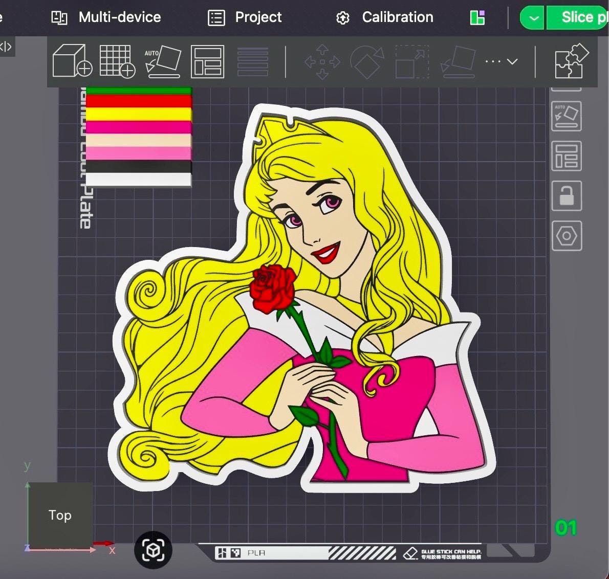Click the Split layers lines icon
609x579 pixels.
click(x=252, y=61)
